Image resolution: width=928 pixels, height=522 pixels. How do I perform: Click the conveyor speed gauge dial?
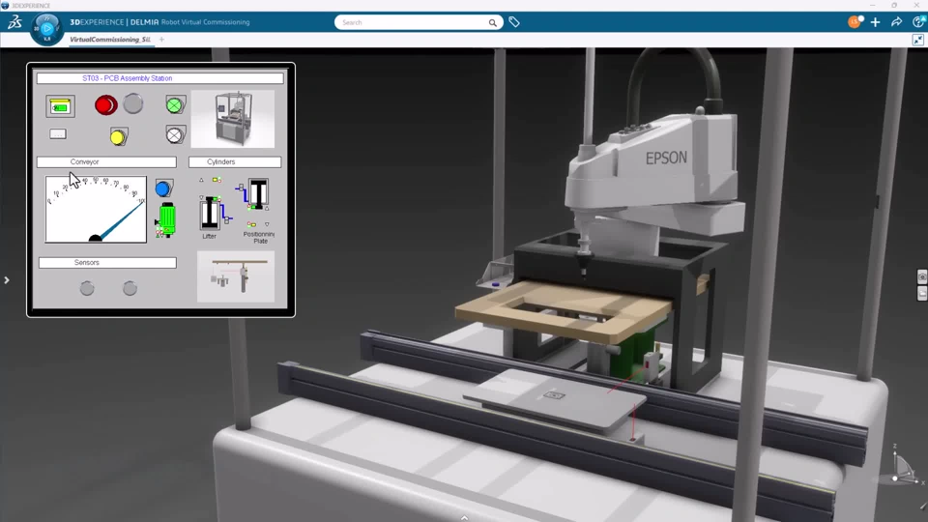coord(96,210)
